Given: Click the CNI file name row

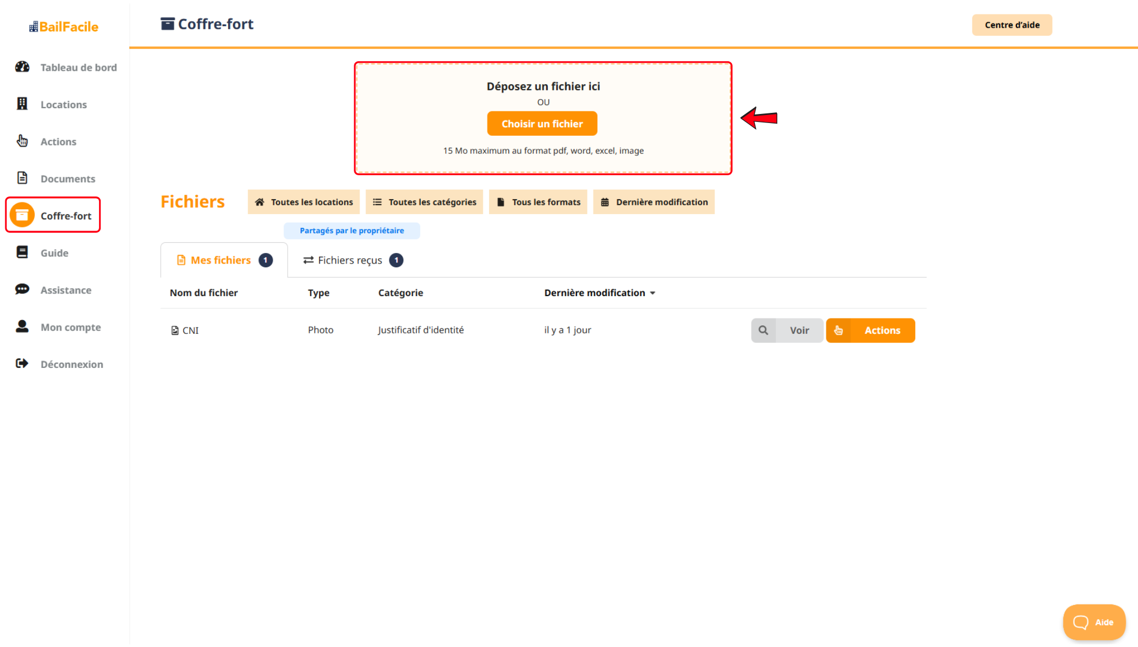Looking at the screenshot, I should (x=190, y=330).
